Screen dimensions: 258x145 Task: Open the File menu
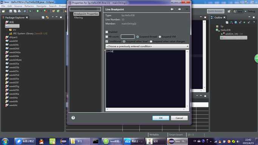click(3, 6)
